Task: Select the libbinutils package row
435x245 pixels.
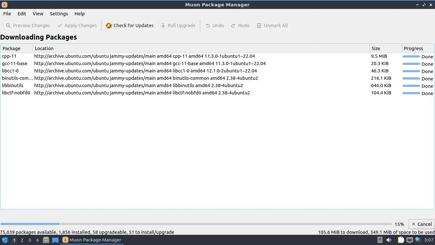Action: [217, 85]
